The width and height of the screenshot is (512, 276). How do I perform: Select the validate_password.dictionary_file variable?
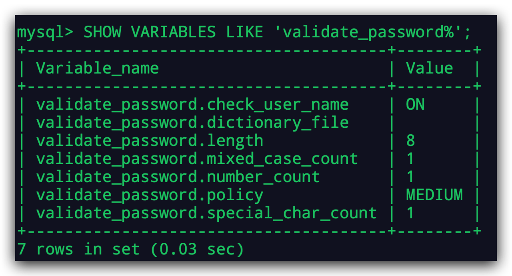(x=192, y=123)
